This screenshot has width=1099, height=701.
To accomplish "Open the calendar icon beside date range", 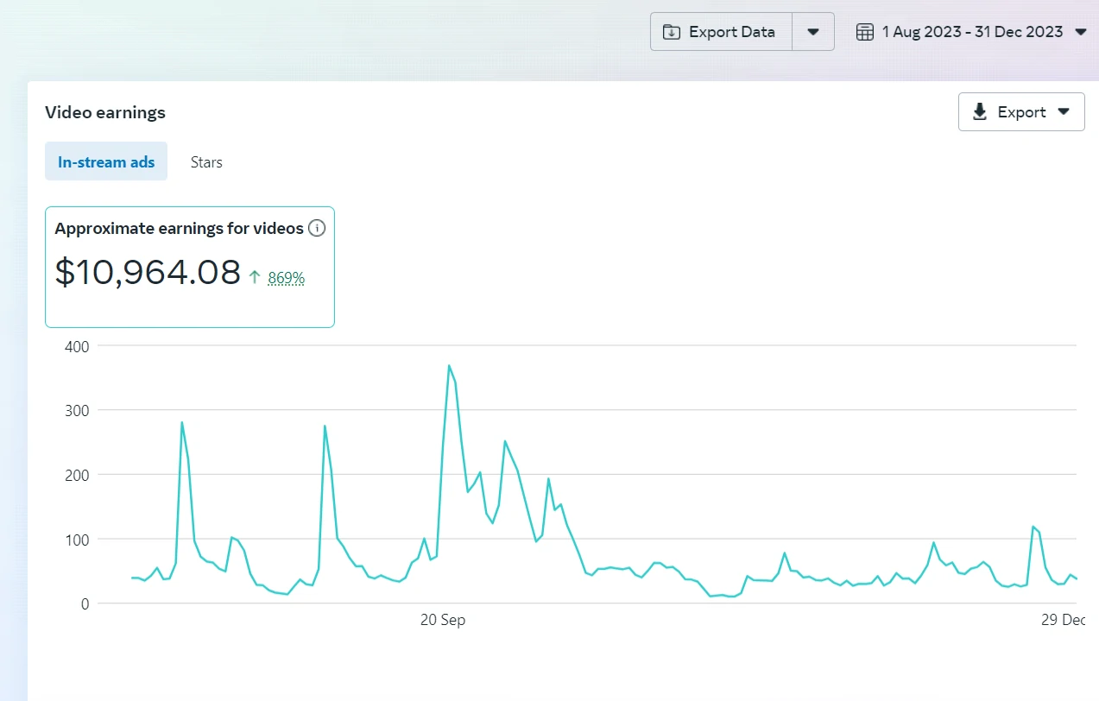I will click(x=864, y=32).
